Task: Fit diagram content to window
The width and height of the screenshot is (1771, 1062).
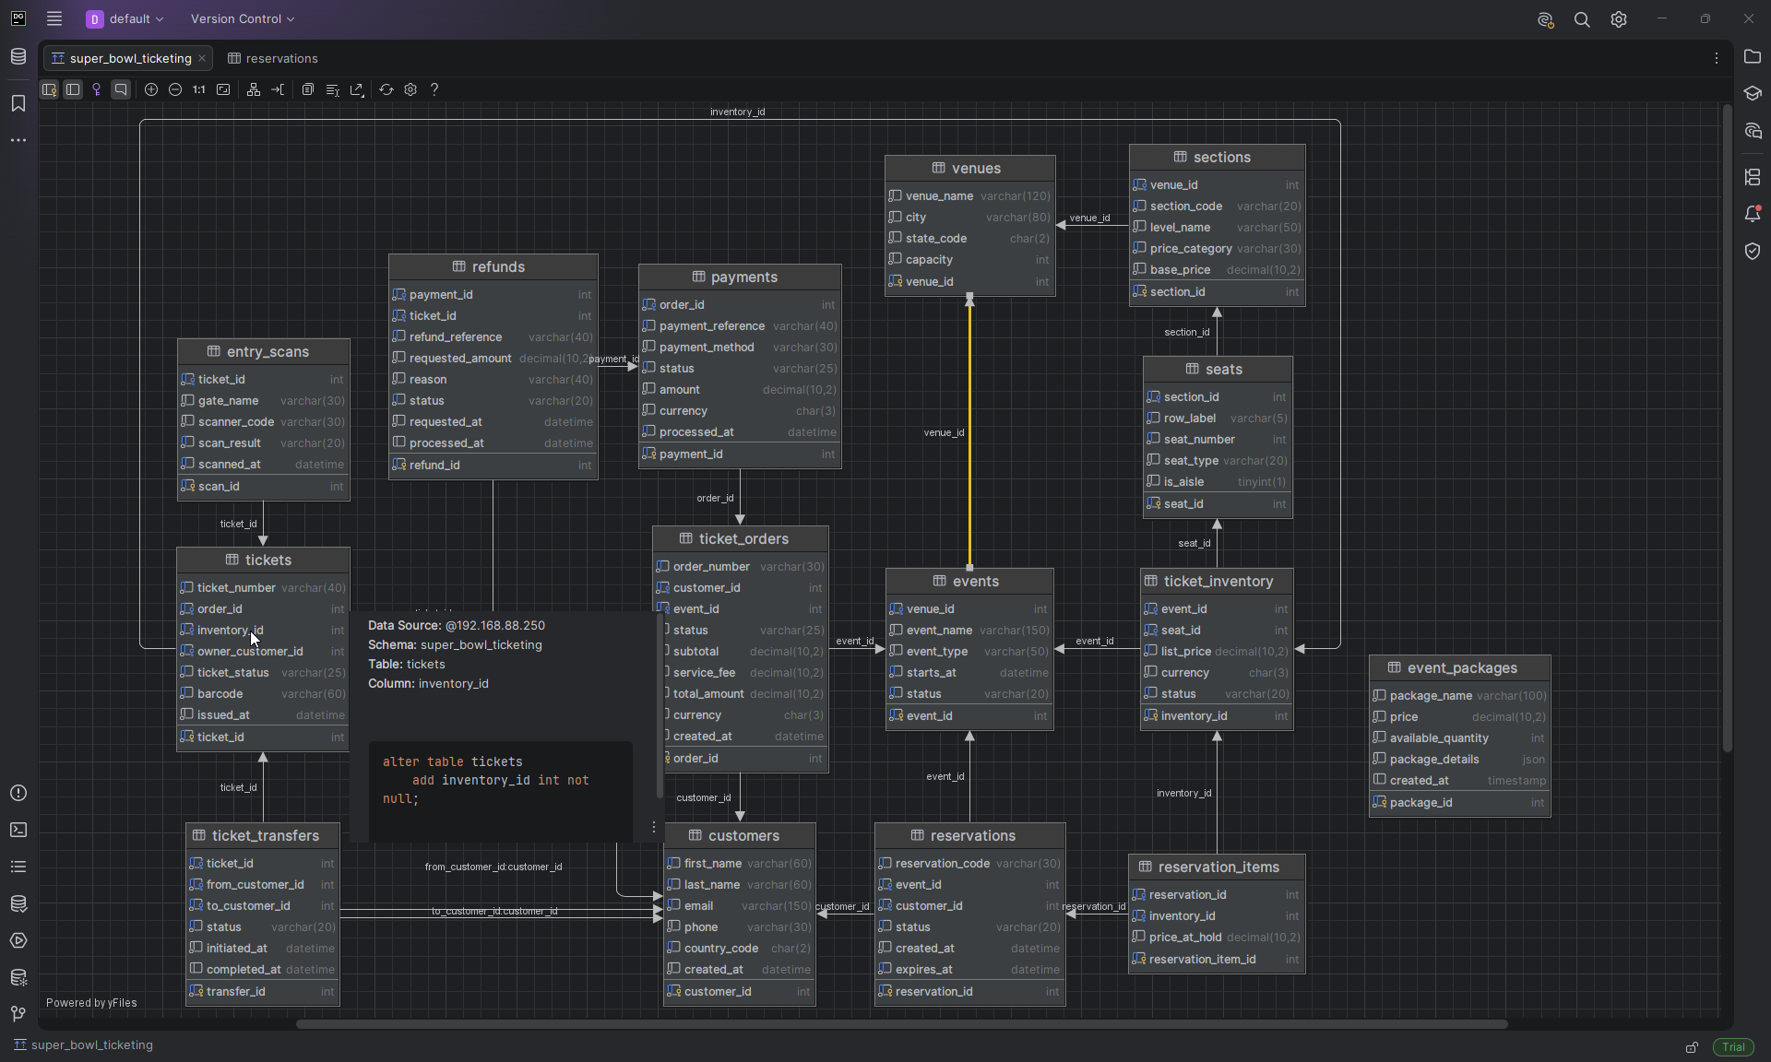Action: tap(223, 89)
